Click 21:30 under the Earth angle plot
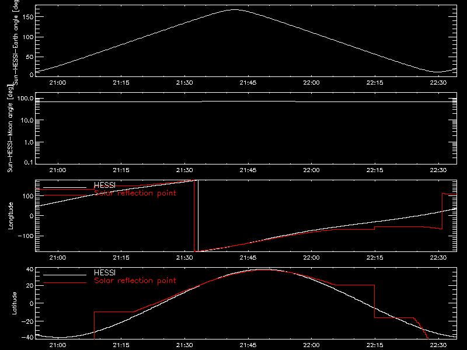The width and height of the screenshot is (467, 350). point(184,83)
